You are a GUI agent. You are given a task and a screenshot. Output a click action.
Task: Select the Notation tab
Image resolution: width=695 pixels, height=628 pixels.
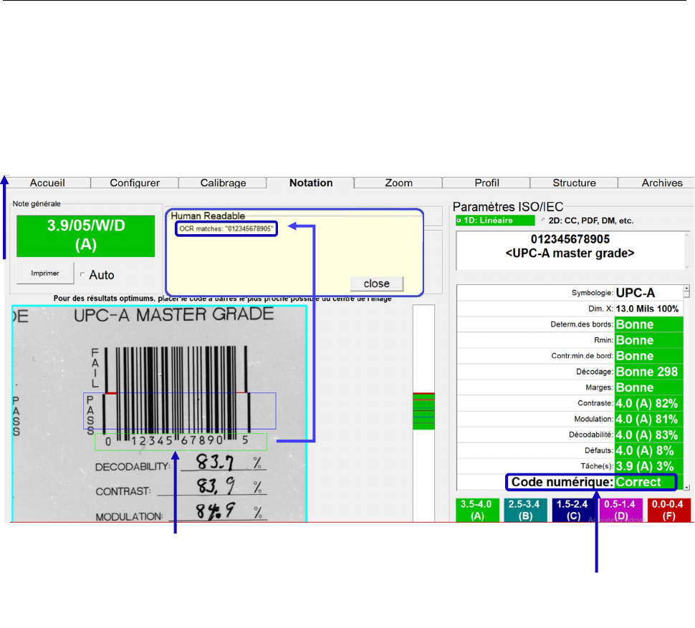[311, 183]
